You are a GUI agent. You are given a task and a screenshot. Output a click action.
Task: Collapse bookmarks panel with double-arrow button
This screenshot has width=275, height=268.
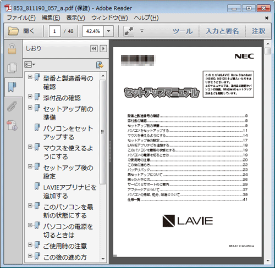point(94,49)
